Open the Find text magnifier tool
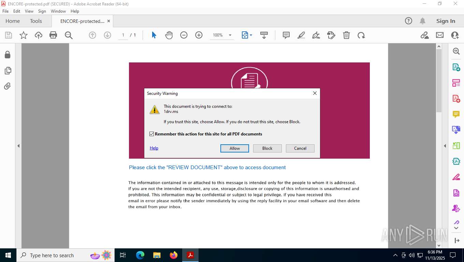 [x=69, y=35]
